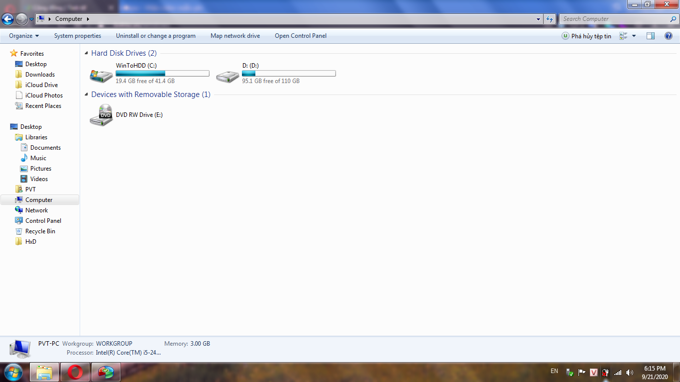Click the refresh button in the address bar
This screenshot has height=382, width=680.
pos(550,19)
